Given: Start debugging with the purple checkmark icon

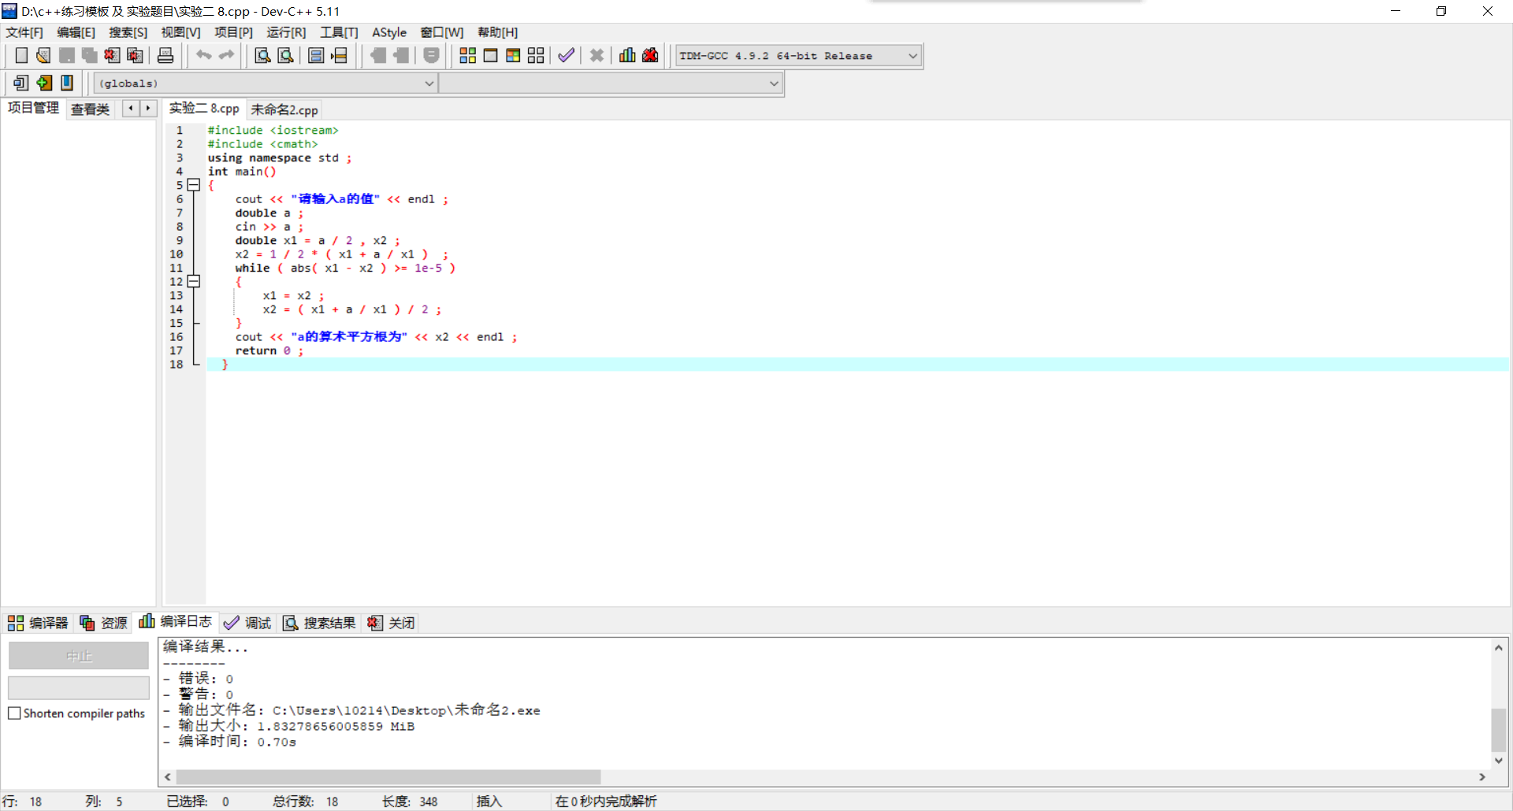Looking at the screenshot, I should click(x=566, y=55).
